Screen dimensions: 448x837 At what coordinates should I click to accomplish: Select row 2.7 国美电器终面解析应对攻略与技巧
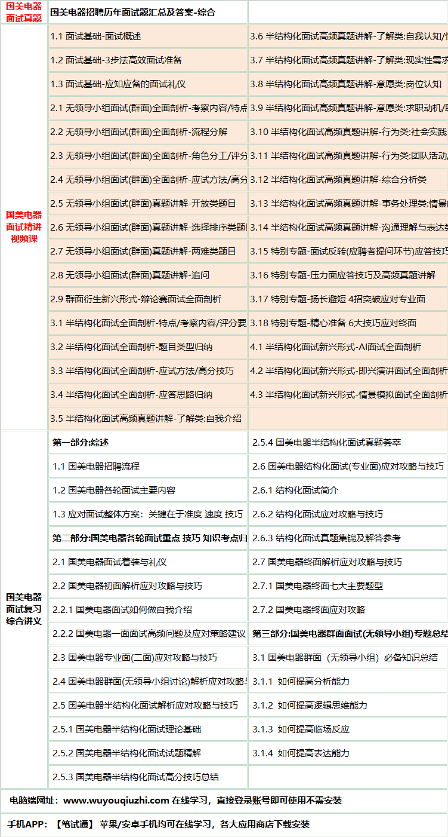tap(348, 562)
